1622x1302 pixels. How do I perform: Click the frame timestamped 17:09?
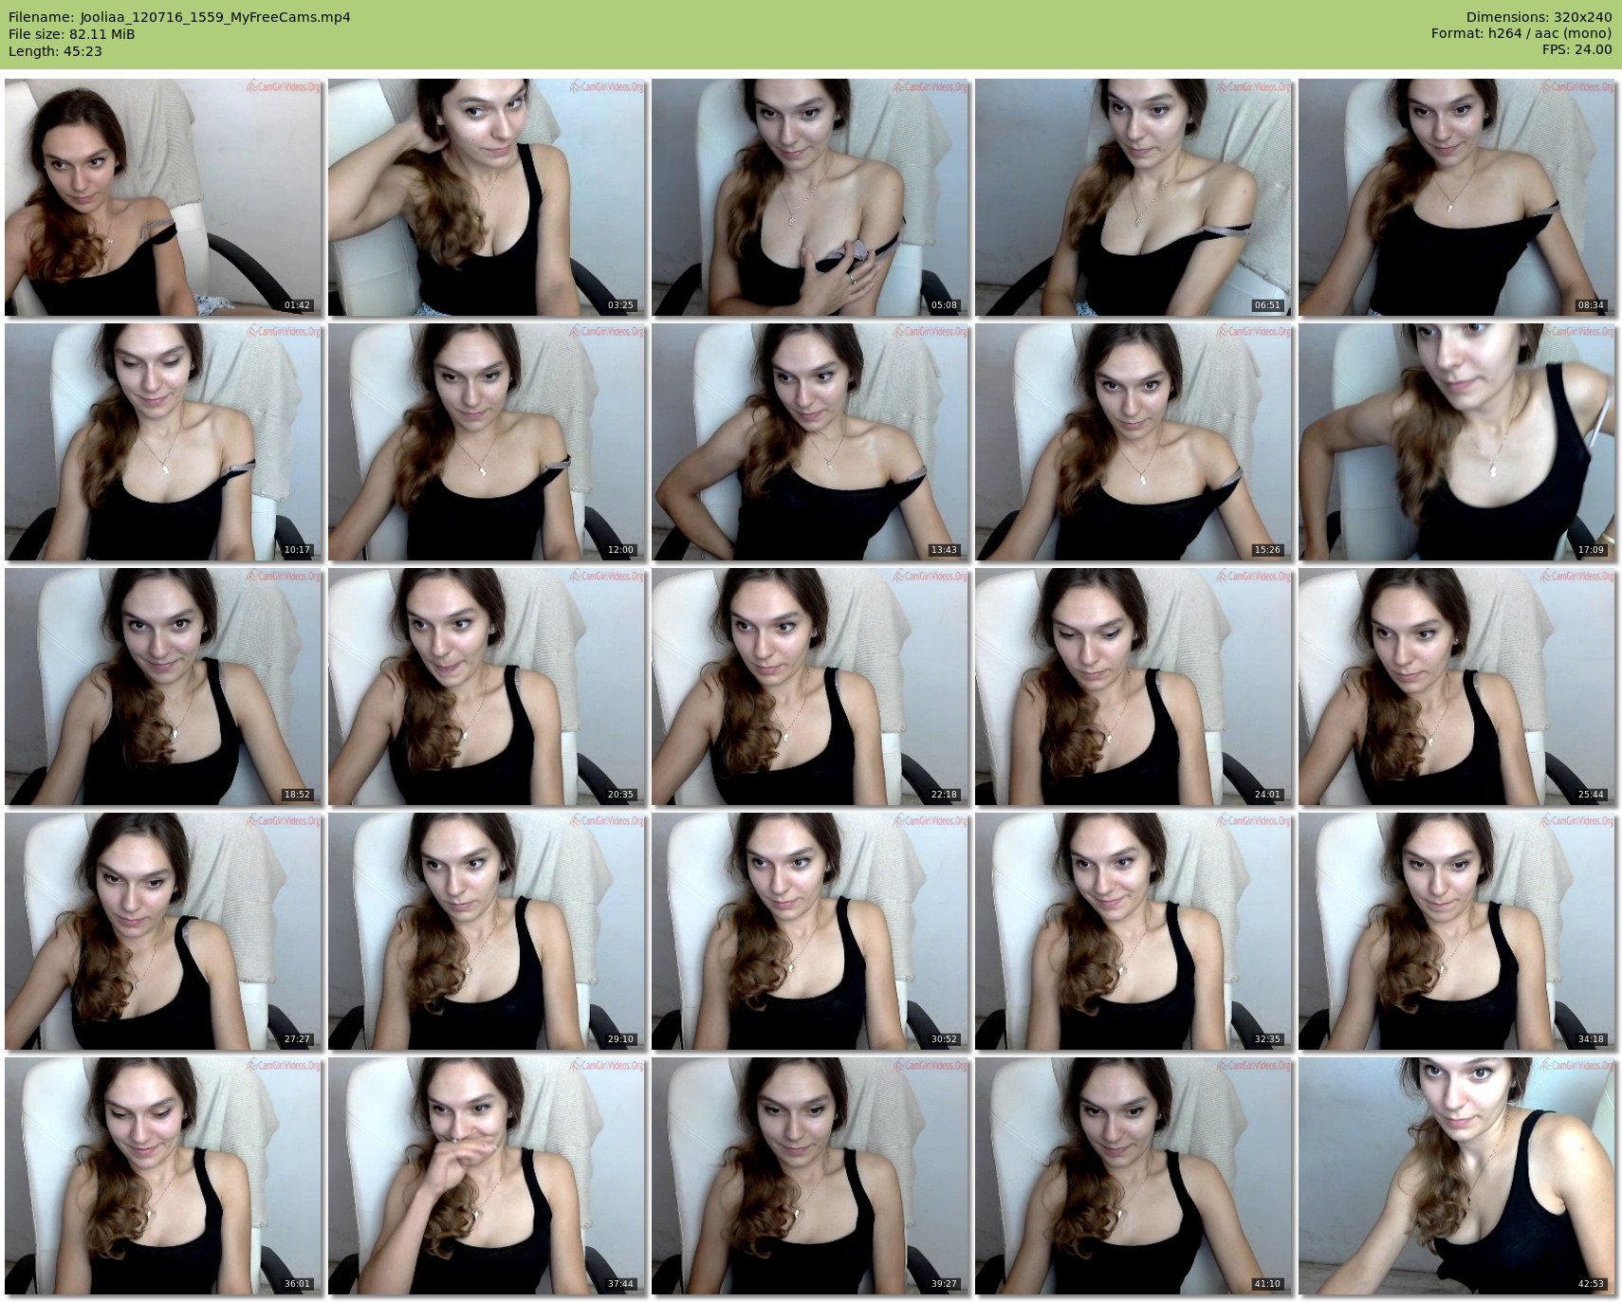coord(1457,442)
